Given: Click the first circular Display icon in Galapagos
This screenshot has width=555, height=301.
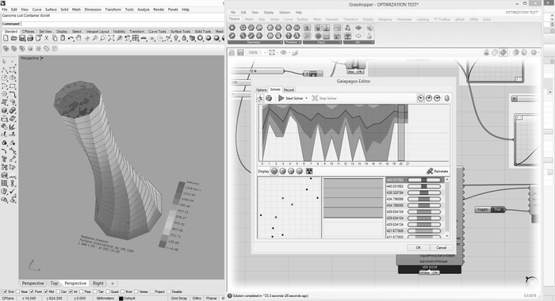Looking at the screenshot, I should (274, 171).
